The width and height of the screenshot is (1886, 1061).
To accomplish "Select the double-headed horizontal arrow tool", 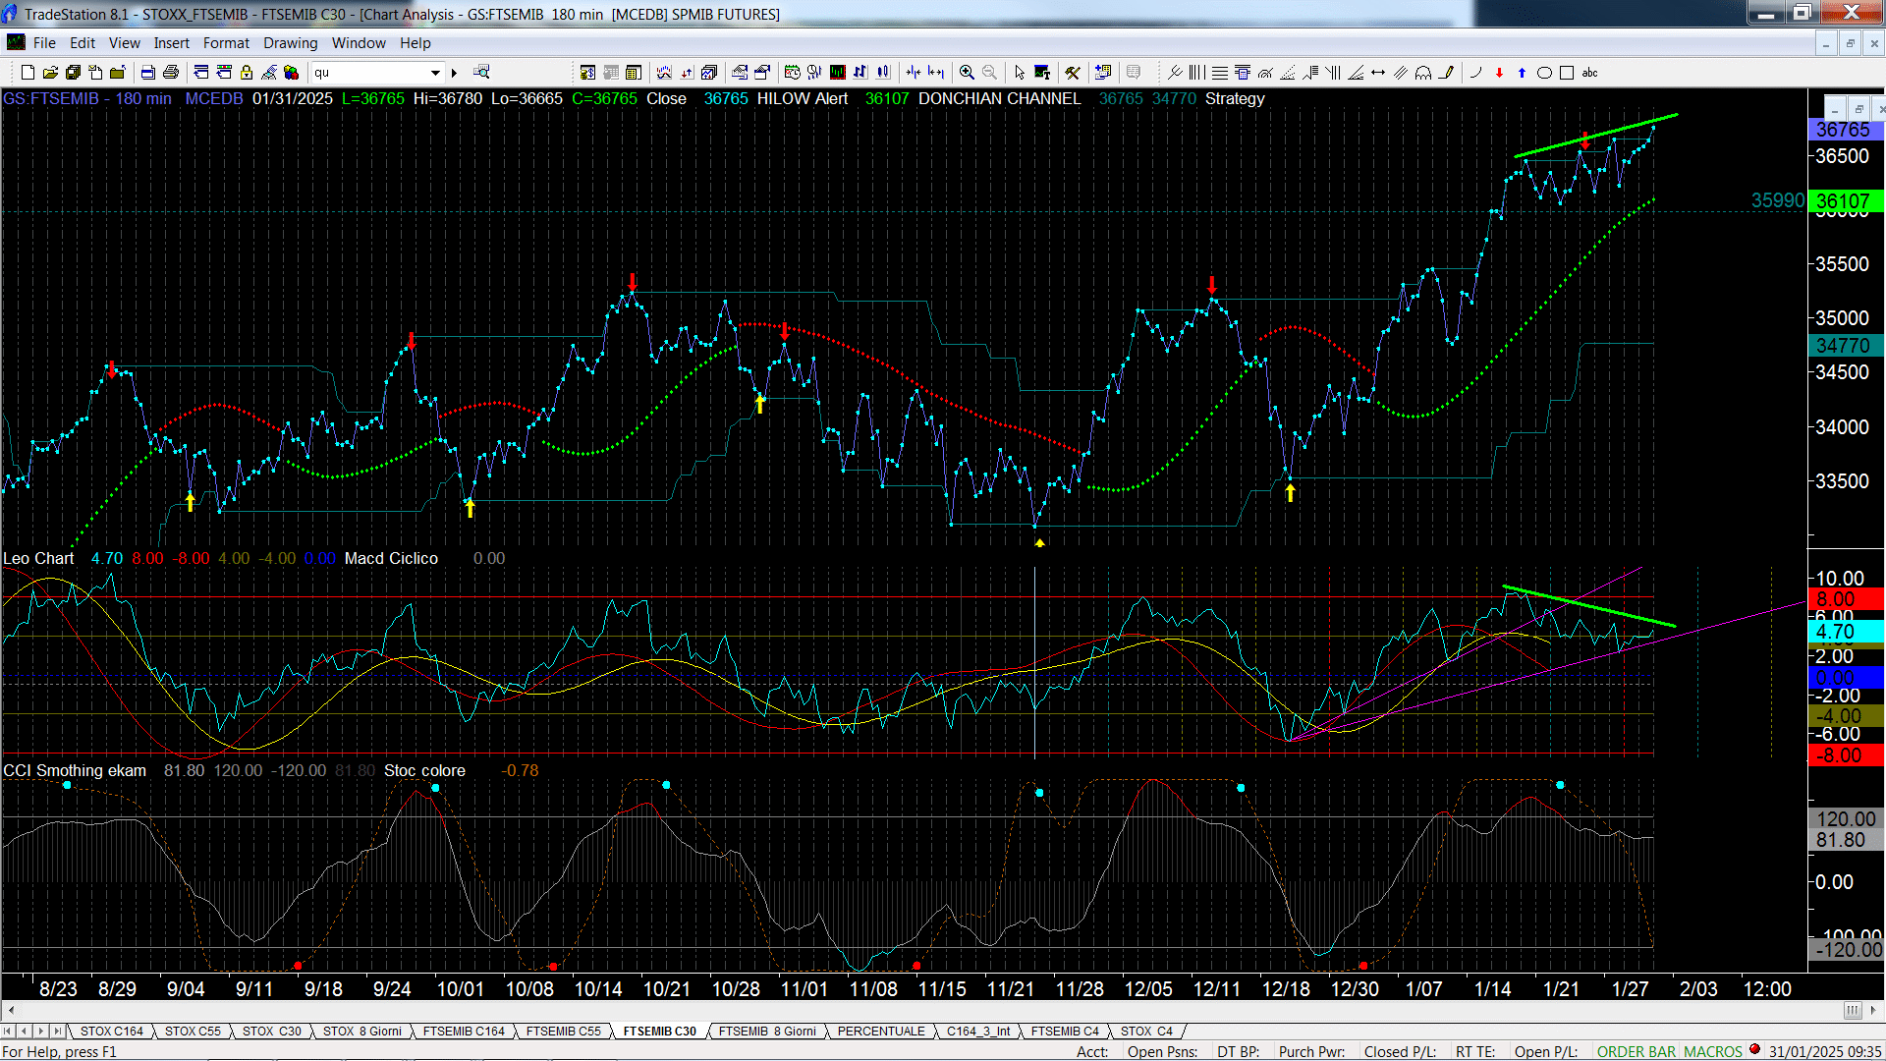I will coord(1378,72).
